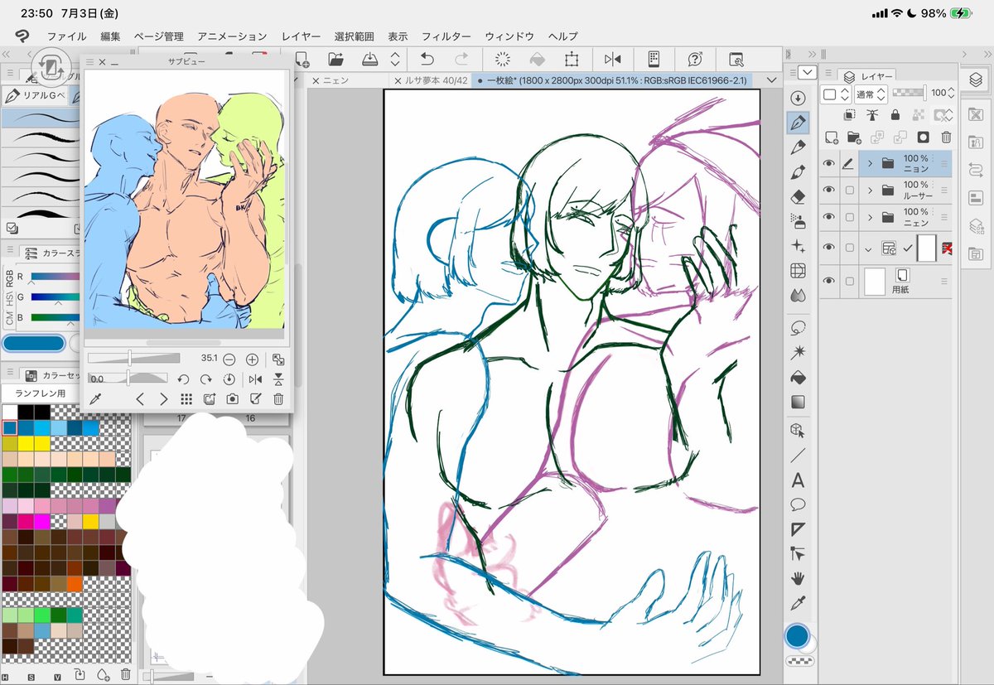Hide the ニェン layer folder
The image size is (994, 685).
coord(828,218)
